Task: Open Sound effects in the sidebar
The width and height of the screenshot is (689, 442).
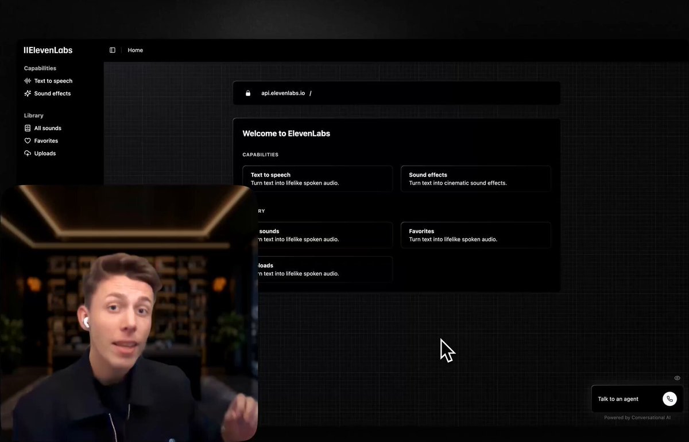Action: 52,93
